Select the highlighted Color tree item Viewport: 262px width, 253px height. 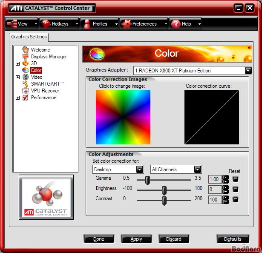tap(36, 70)
